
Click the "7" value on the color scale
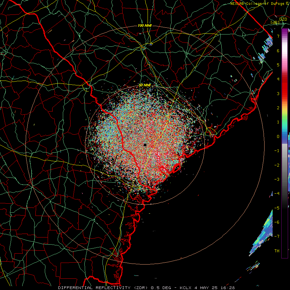point(278,36)
